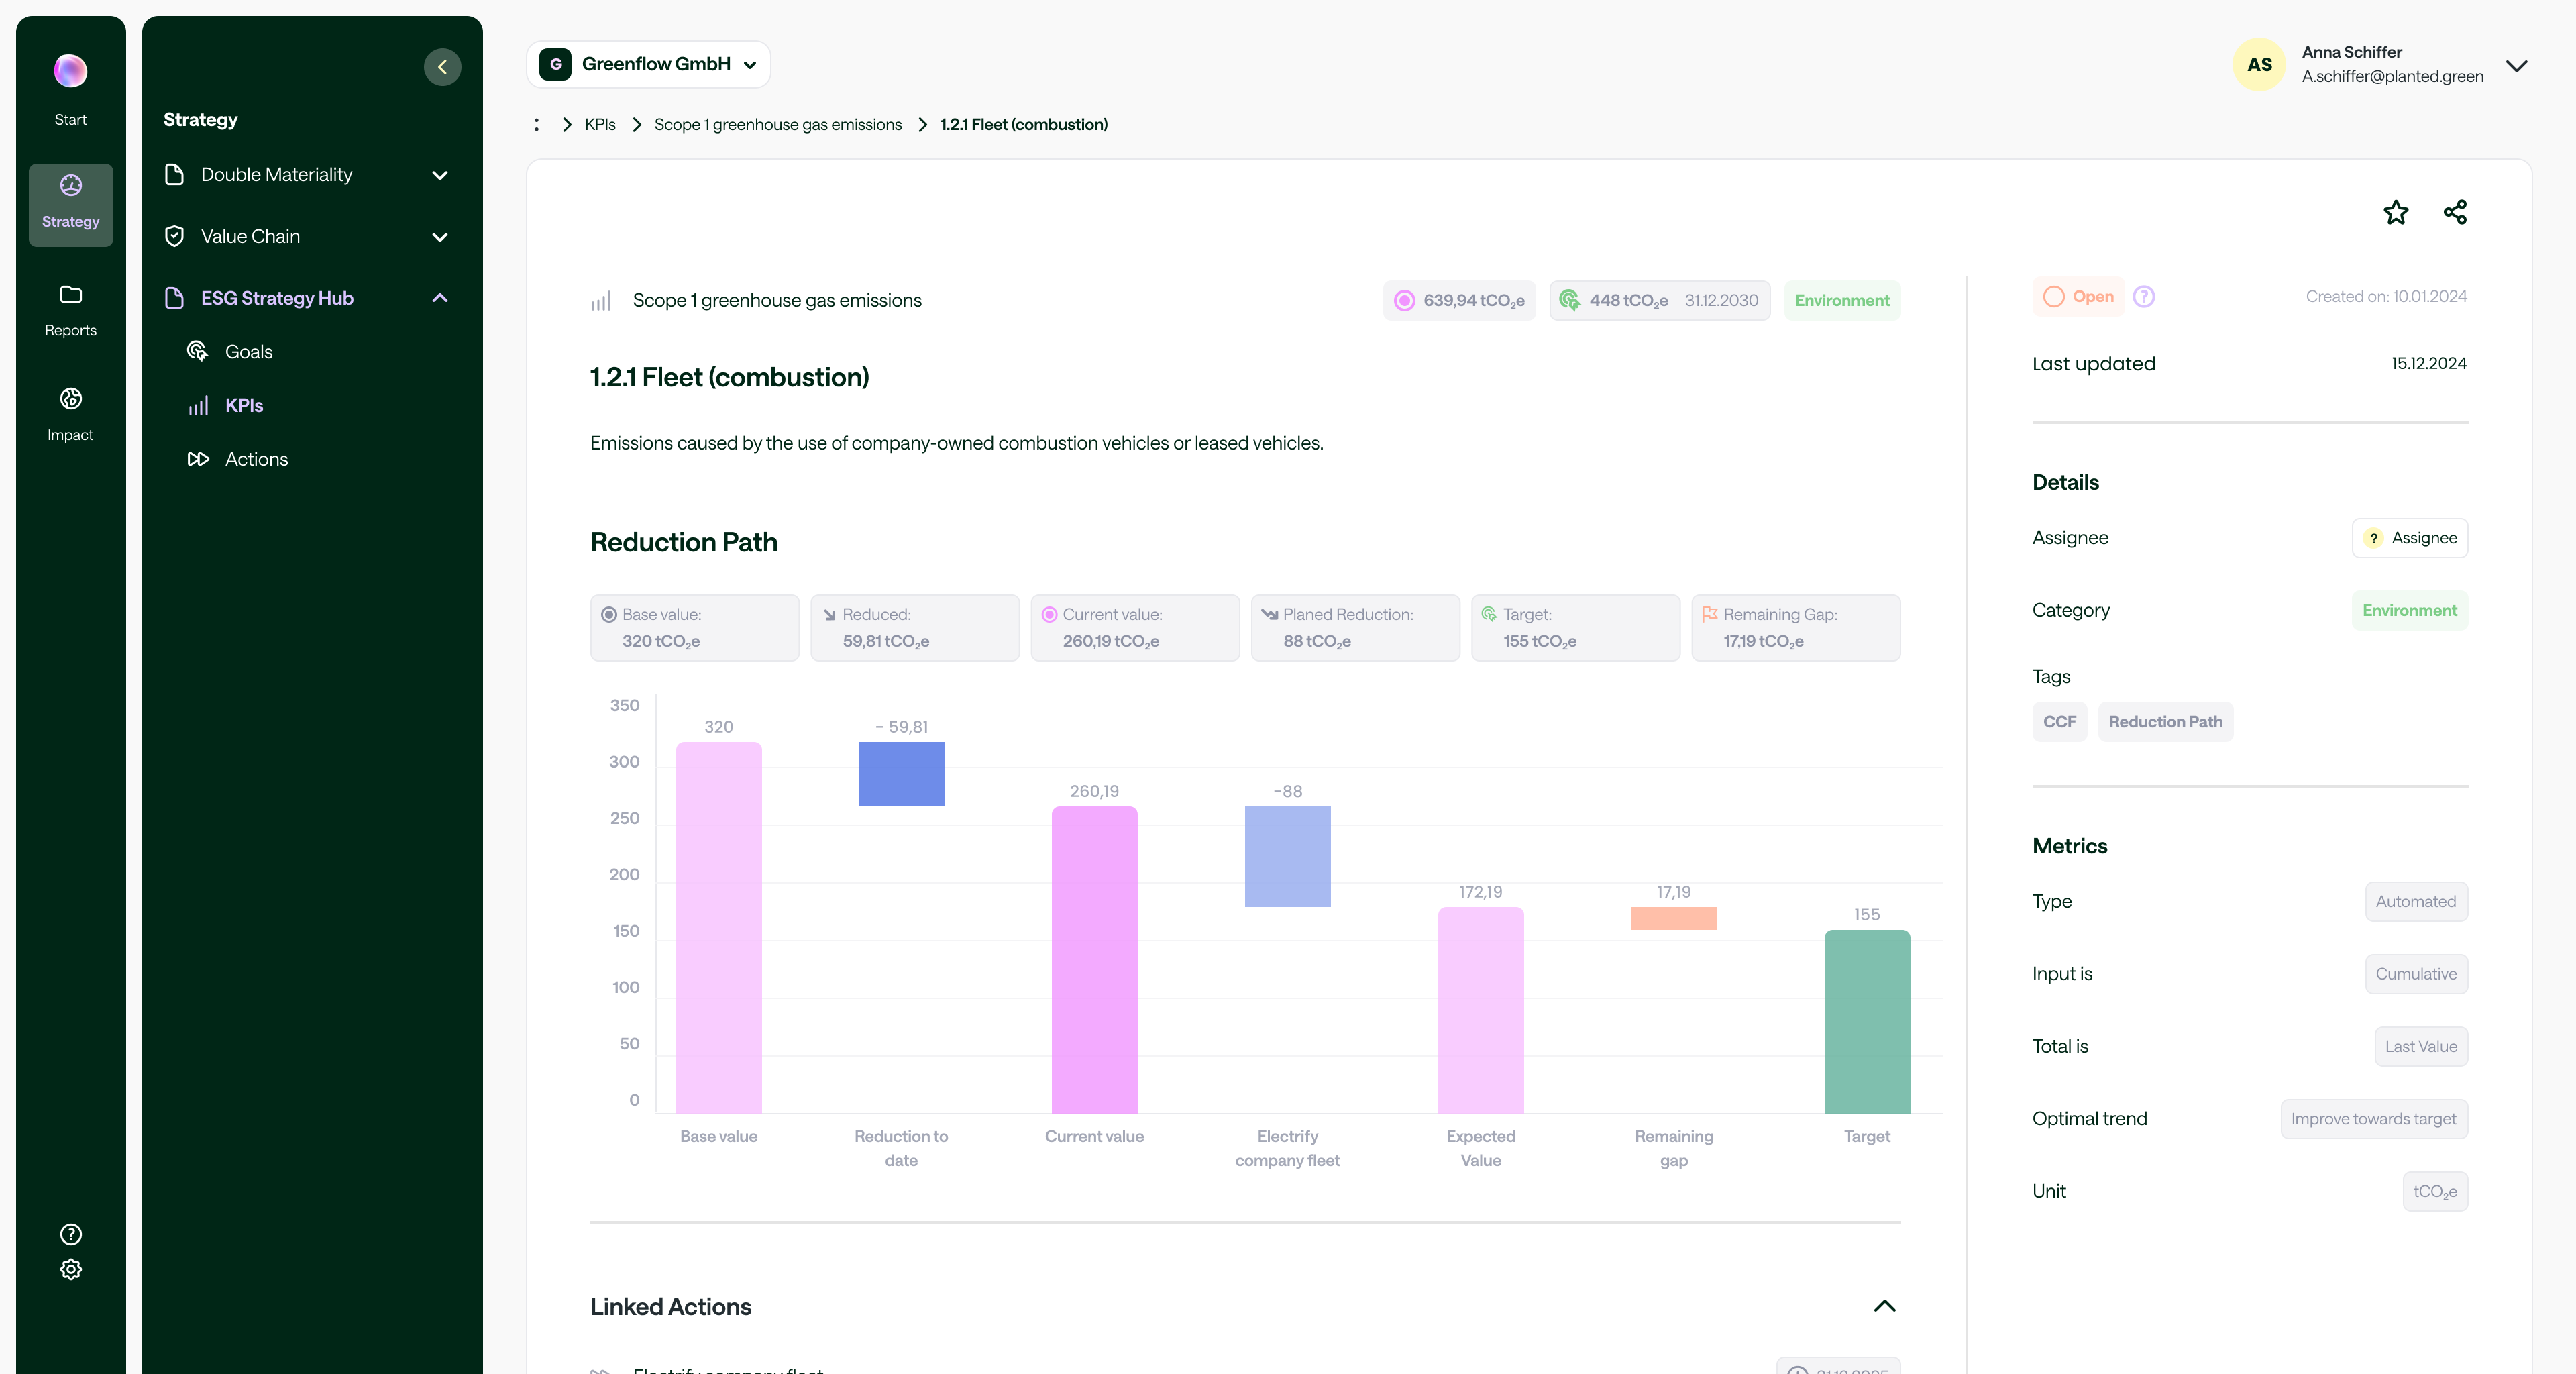This screenshot has width=2576, height=1374.
Task: Open the Reports folder icon
Action: point(70,294)
